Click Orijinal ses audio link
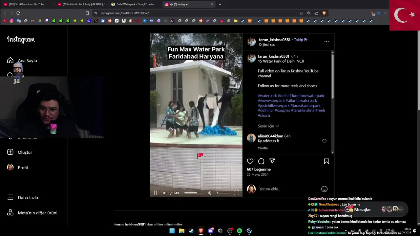This screenshot has height=236, width=420. (267, 45)
